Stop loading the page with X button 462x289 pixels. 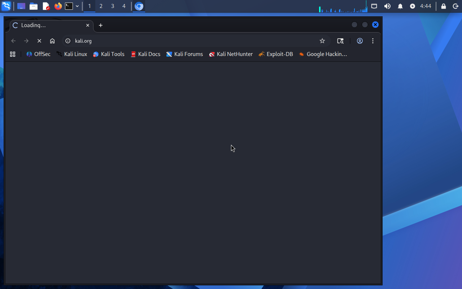(x=39, y=41)
